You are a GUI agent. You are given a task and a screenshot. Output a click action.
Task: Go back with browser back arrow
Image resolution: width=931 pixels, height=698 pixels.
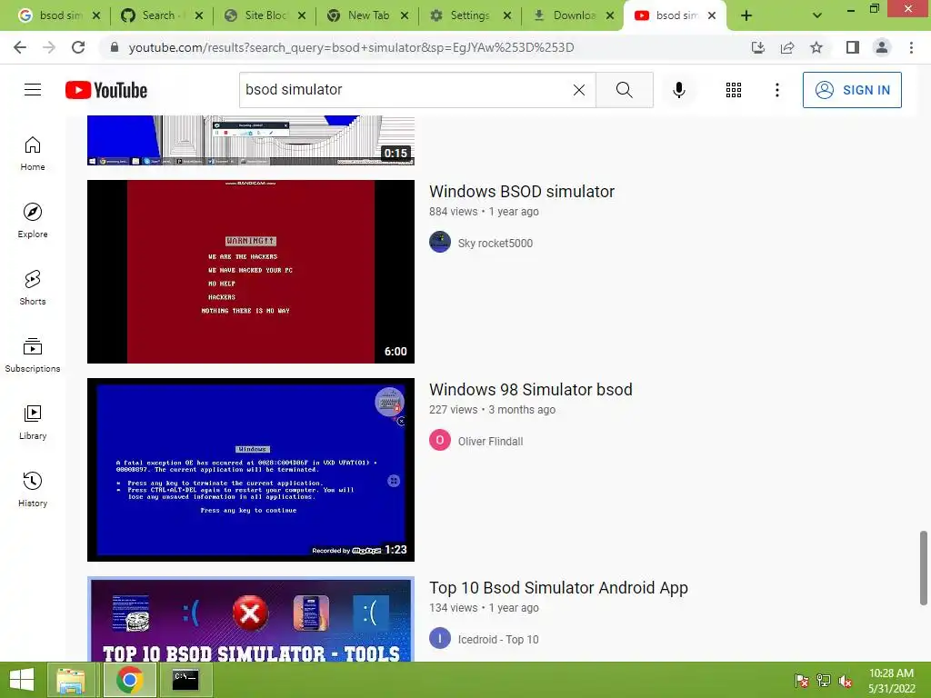pyautogui.click(x=20, y=47)
